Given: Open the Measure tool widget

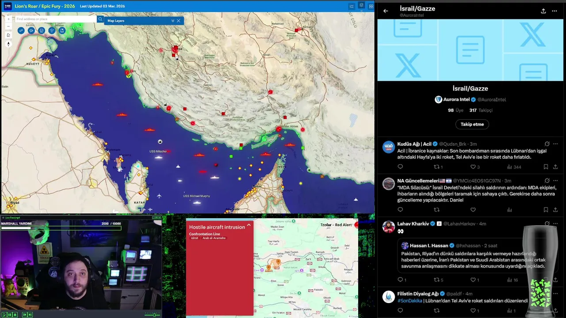Looking at the screenshot, I should click(21, 30).
